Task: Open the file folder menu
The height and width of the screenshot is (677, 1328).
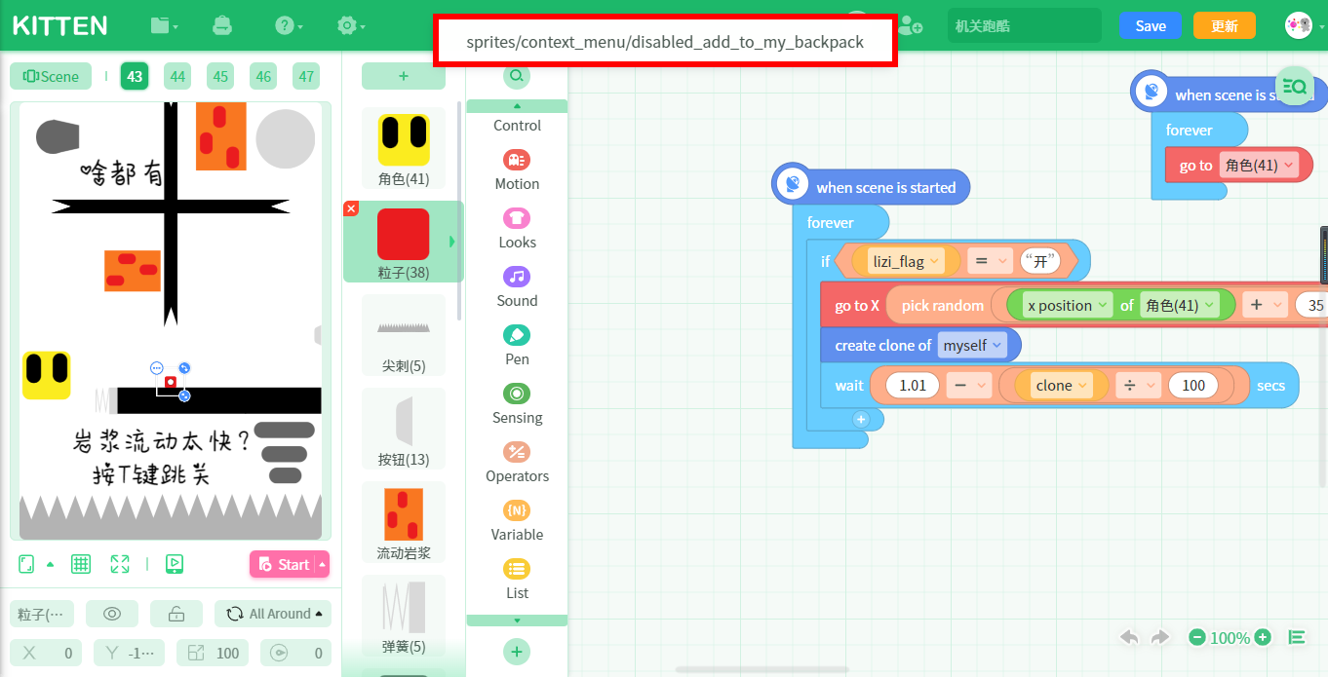Action: 164,26
